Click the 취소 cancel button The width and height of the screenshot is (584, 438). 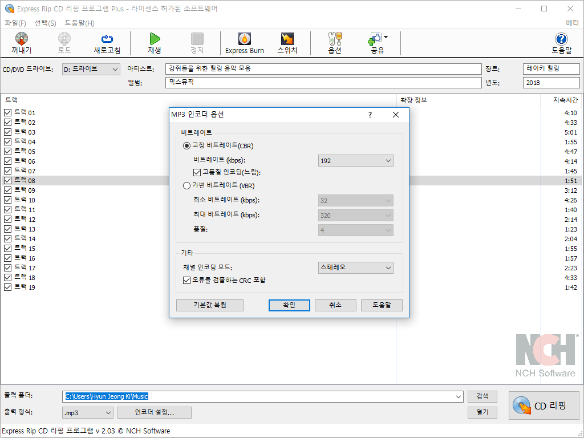pyautogui.click(x=335, y=305)
